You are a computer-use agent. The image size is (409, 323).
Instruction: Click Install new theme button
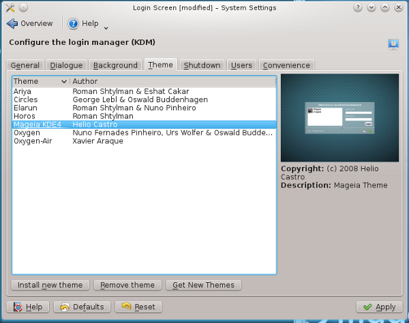(50, 285)
